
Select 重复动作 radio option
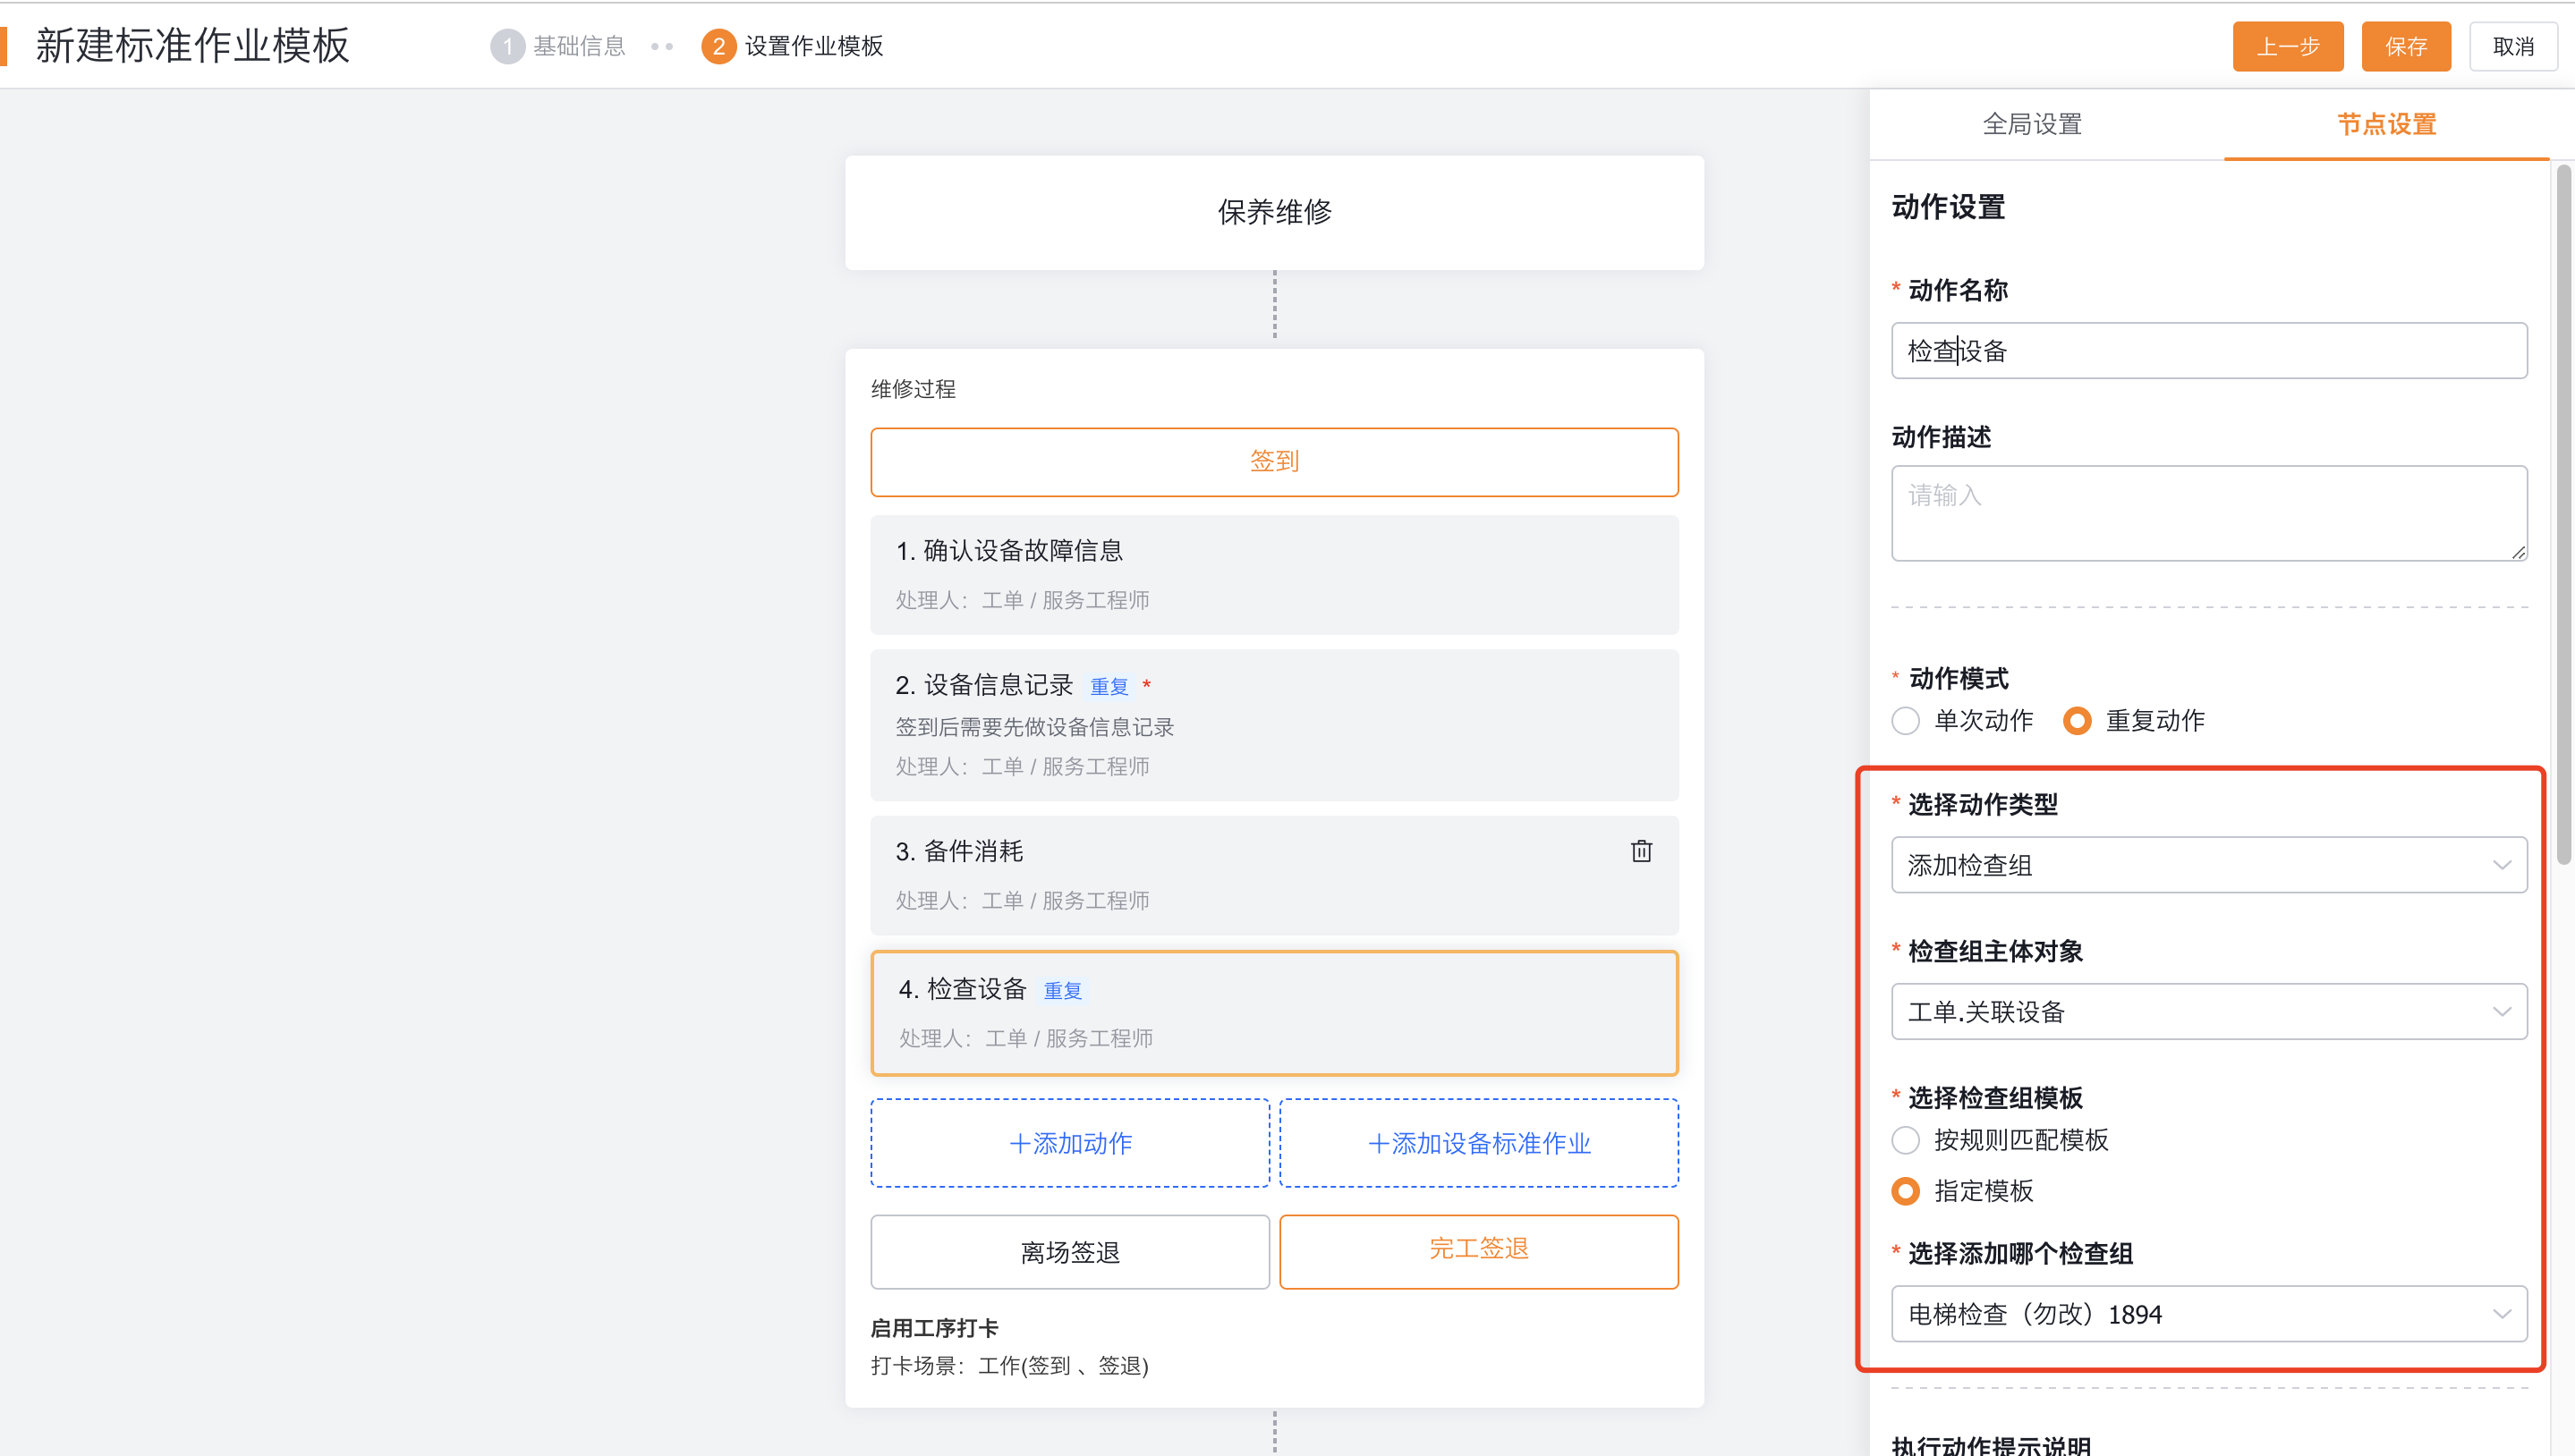point(2077,721)
